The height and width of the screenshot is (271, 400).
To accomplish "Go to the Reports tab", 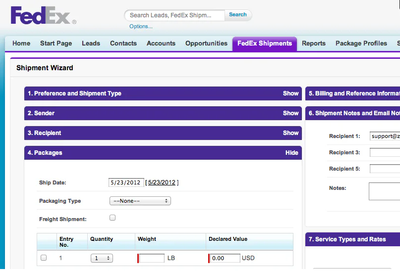I will click(314, 43).
